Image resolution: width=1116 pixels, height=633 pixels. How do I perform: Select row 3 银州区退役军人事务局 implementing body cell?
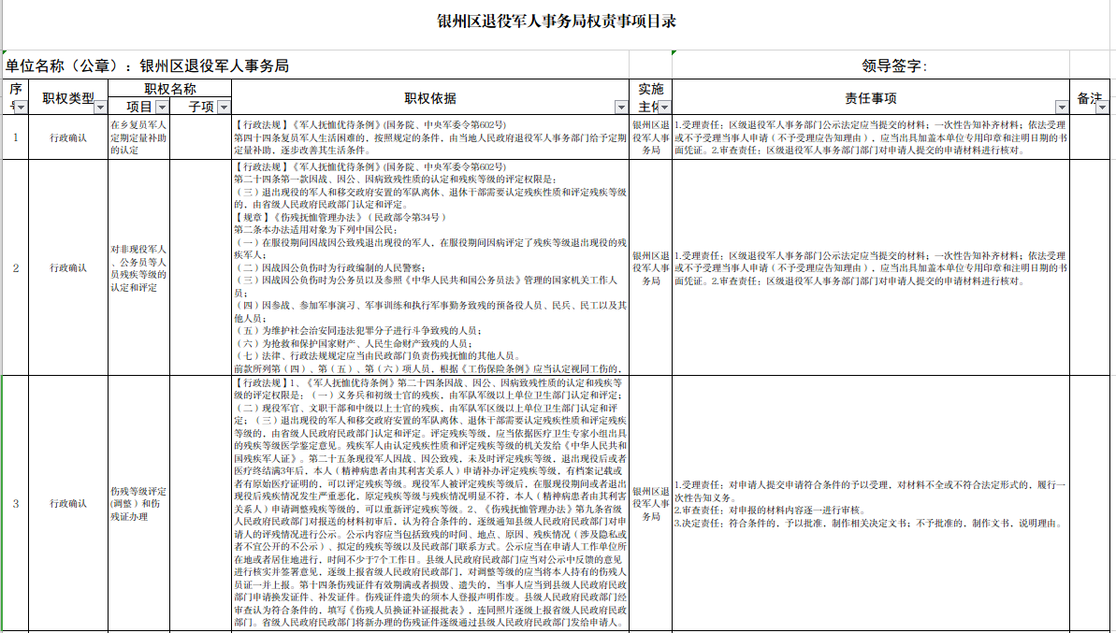tap(650, 504)
